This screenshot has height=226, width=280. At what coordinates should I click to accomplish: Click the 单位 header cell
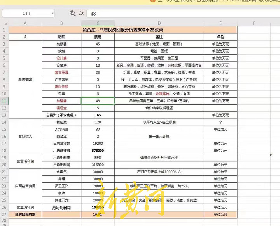(x=220, y=37)
